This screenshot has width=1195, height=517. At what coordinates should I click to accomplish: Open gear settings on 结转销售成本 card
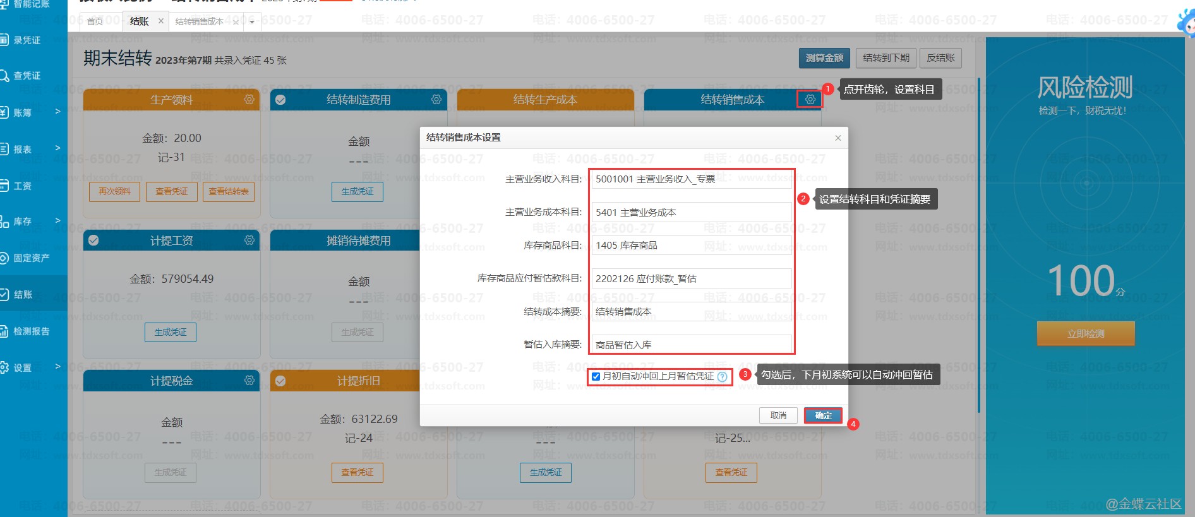click(x=810, y=100)
